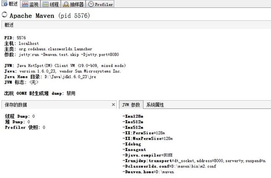
Task: Select the PID: 5576 line
Action: pos(15,38)
